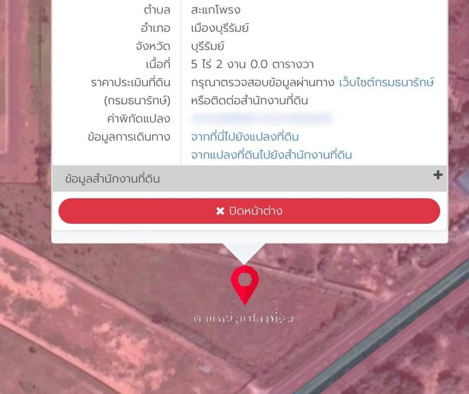Select the เมืองบุรีรัมย์ district value
Screen dimensions: 469x394
click(220, 28)
